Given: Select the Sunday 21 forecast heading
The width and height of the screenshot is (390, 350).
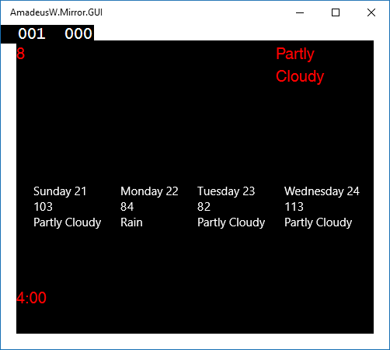Looking at the screenshot, I should tap(60, 191).
